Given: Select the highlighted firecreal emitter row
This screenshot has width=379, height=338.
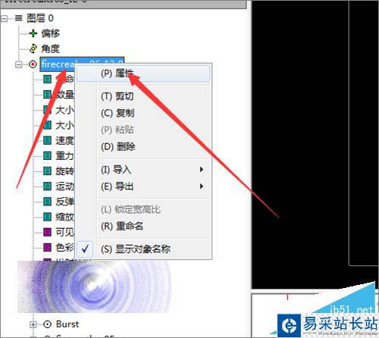Looking at the screenshot, I should 82,64.
